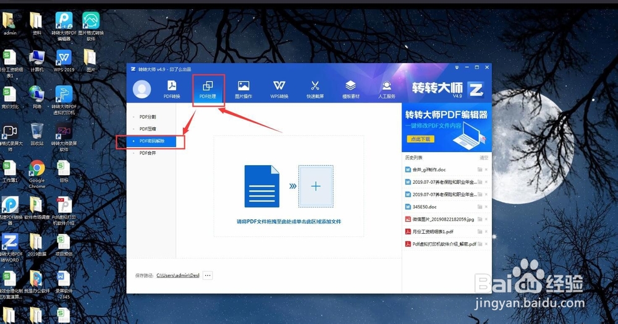618x324 pixels.
Task: Click the plus box to add a PDF
Action: (x=316, y=187)
